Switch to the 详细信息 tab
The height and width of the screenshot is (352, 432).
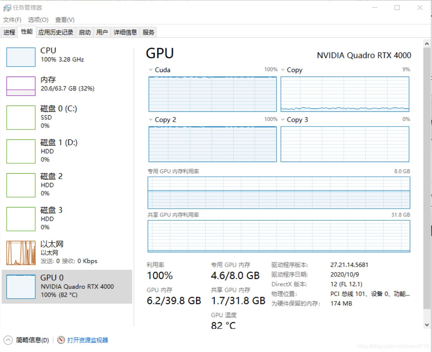125,32
